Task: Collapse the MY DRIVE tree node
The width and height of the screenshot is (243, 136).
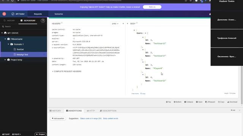Action: point(2,33)
